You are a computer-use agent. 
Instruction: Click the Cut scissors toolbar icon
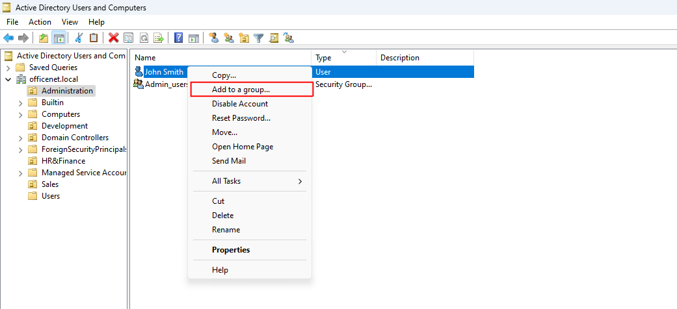click(79, 38)
